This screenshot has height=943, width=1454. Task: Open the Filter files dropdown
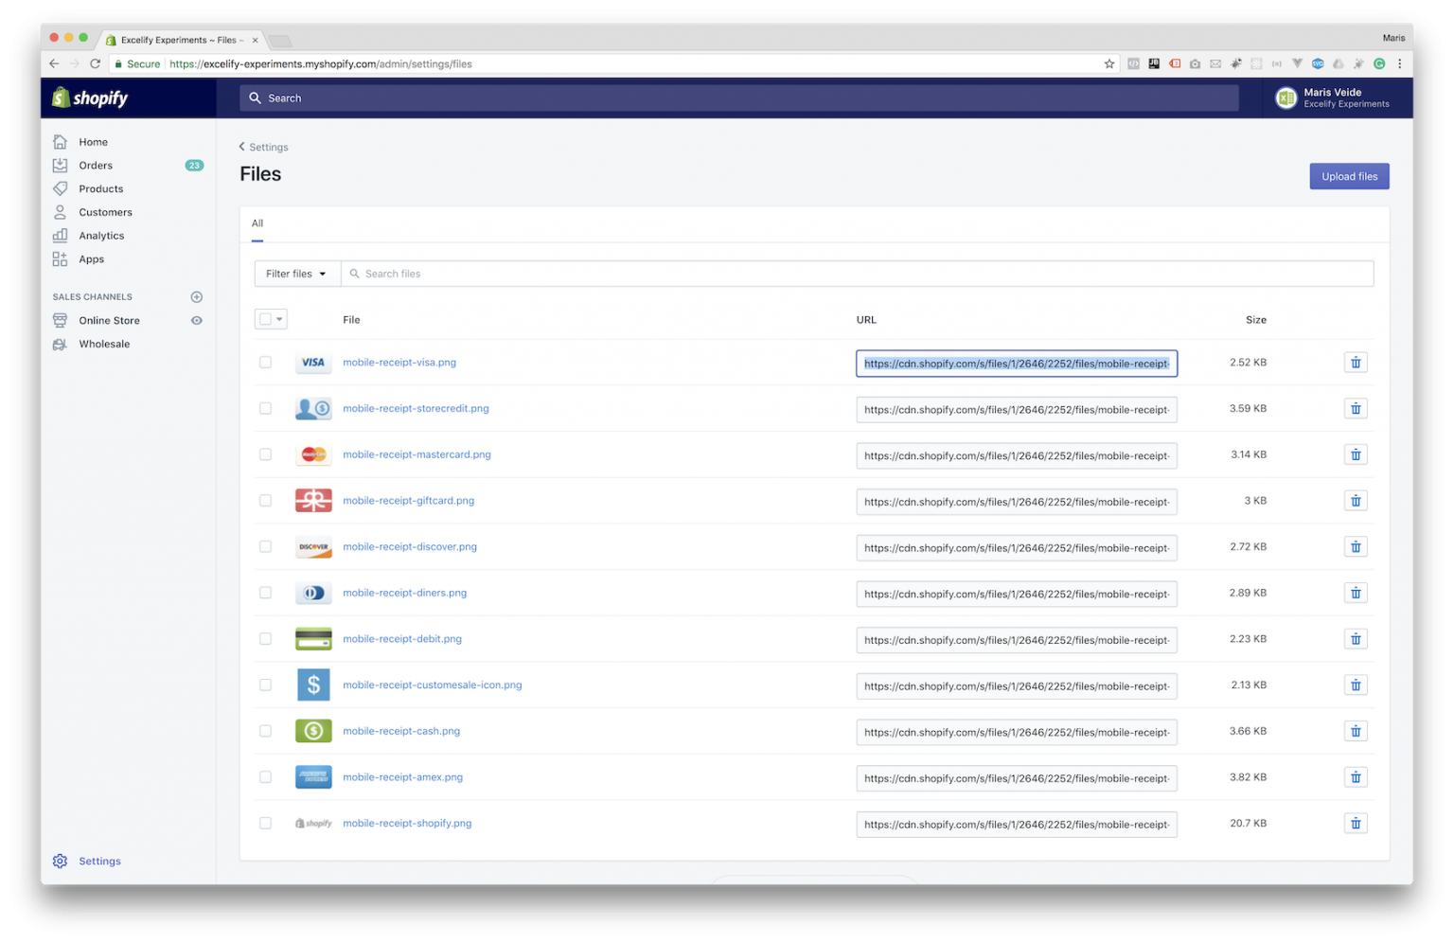tap(296, 273)
